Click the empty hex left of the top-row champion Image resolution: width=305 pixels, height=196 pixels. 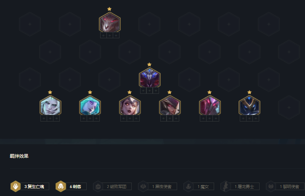[x=70, y=24]
